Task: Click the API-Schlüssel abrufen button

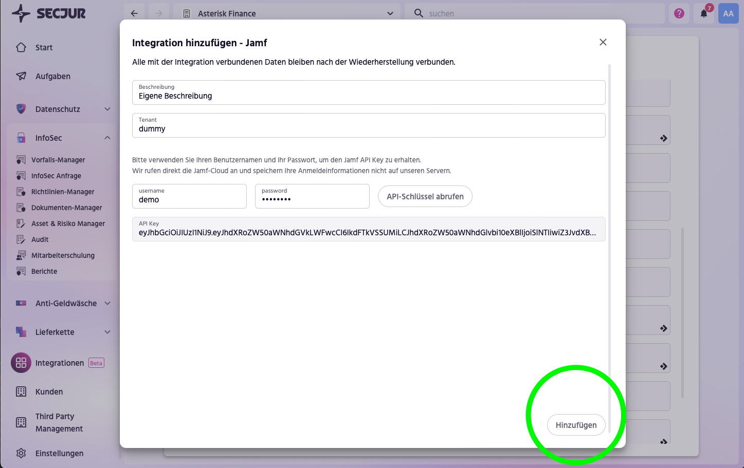Action: (x=425, y=196)
